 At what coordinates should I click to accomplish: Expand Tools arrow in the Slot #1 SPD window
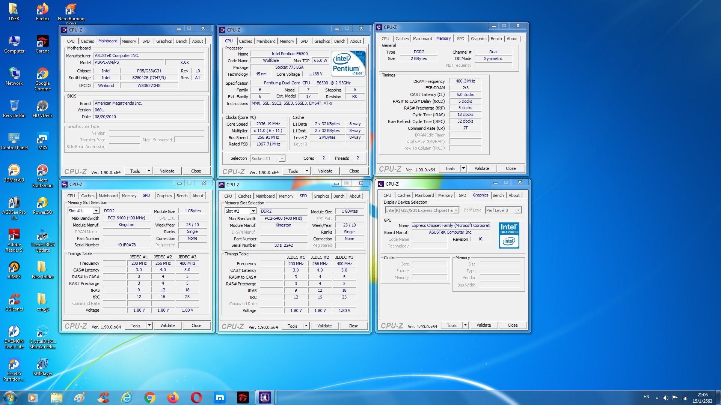pyautogui.click(x=149, y=325)
